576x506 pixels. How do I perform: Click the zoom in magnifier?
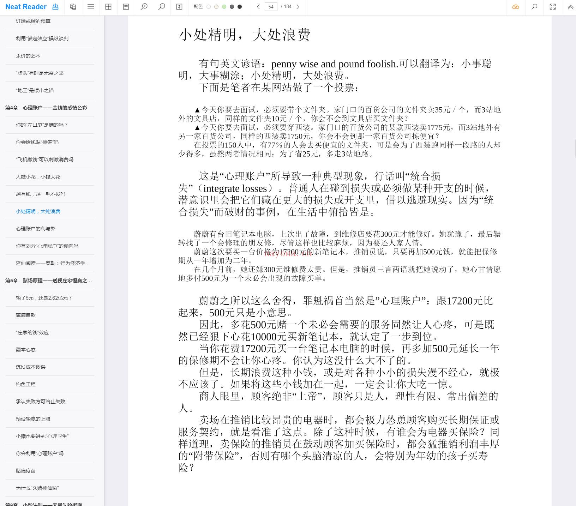click(144, 7)
